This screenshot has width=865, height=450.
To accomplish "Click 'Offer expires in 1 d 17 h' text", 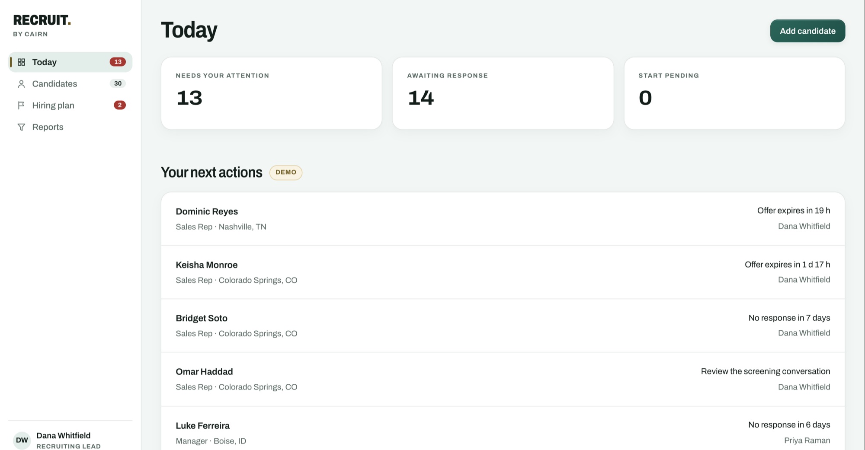I will pos(787,265).
